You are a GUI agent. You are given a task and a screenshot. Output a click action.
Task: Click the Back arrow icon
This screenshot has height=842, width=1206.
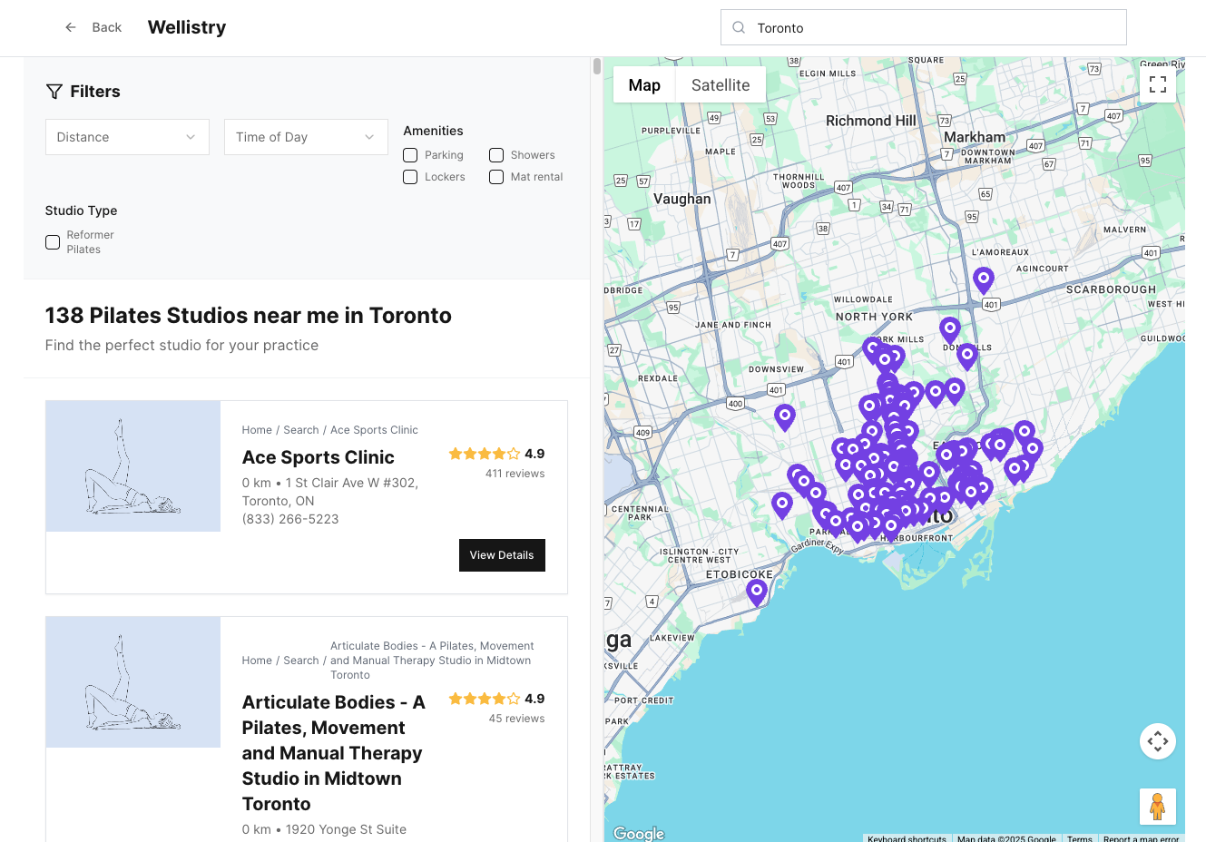pos(71,27)
